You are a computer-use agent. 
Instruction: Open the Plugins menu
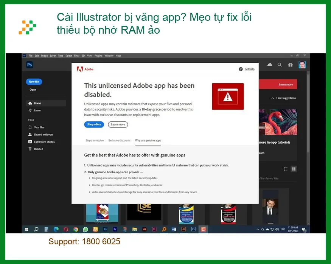click(98, 56)
